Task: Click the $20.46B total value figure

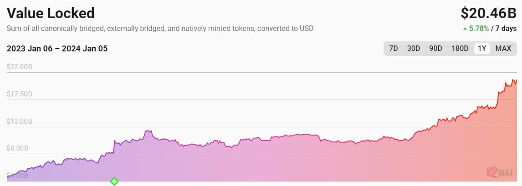Action: [488, 13]
